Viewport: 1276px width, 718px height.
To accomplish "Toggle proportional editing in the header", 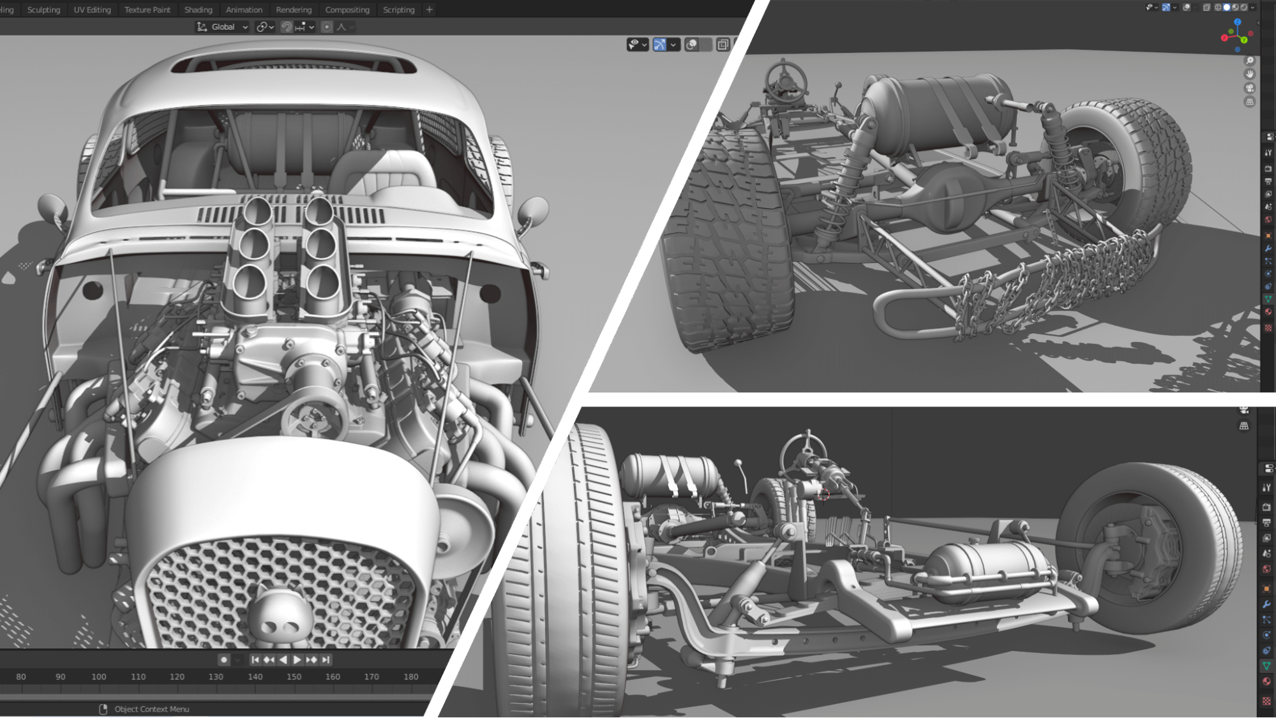I will [327, 27].
